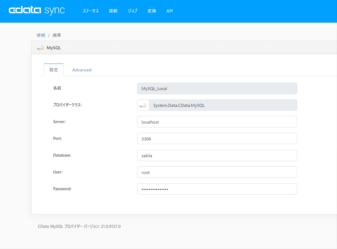The width and height of the screenshot is (337, 249).
Task: Switch to the Advanced tab
Action: point(82,70)
